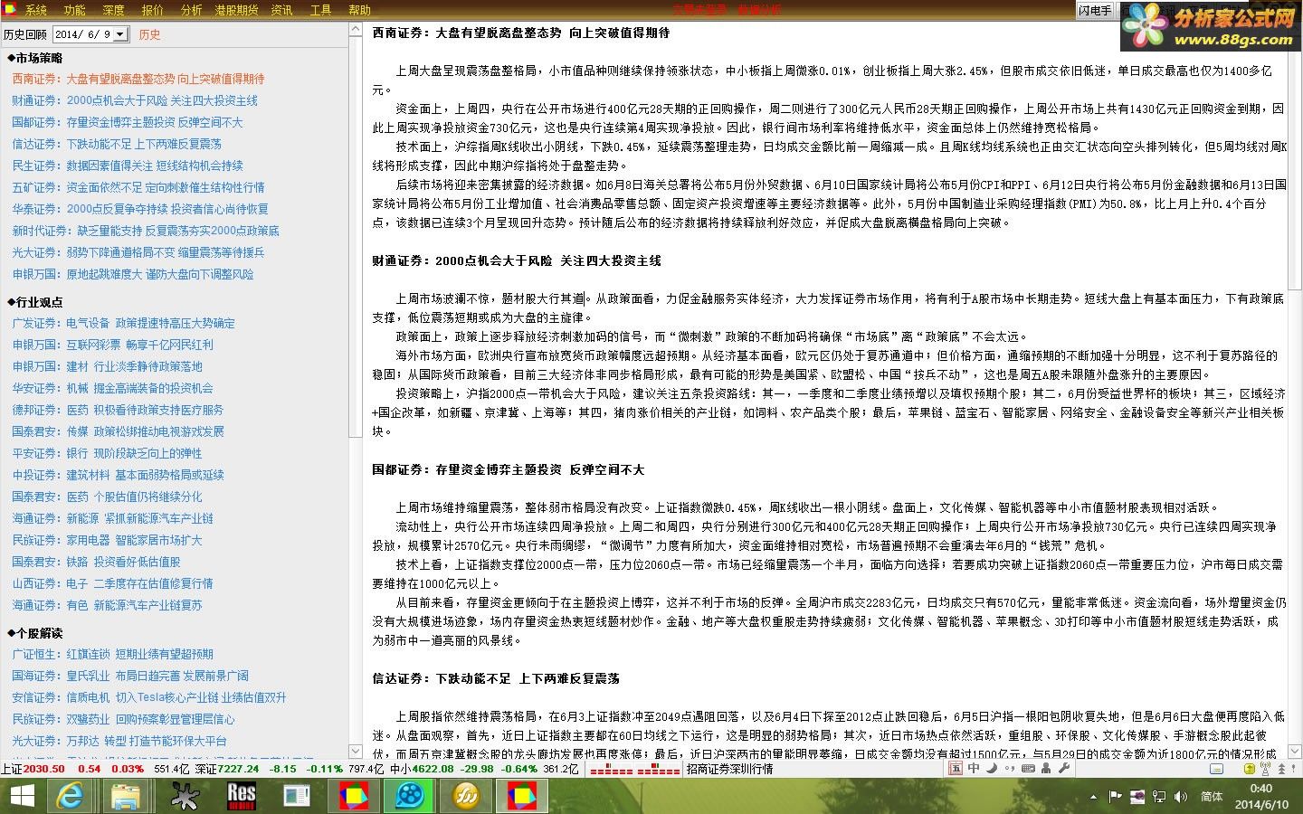Click the 深证 index value 7227.24
Screen dimensions: 1303x814
click(239, 769)
